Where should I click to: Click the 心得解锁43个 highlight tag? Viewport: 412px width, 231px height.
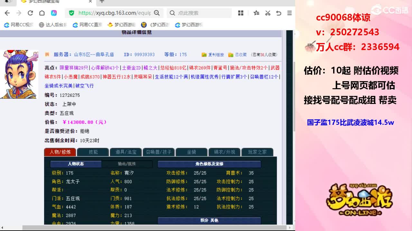(x=105, y=68)
